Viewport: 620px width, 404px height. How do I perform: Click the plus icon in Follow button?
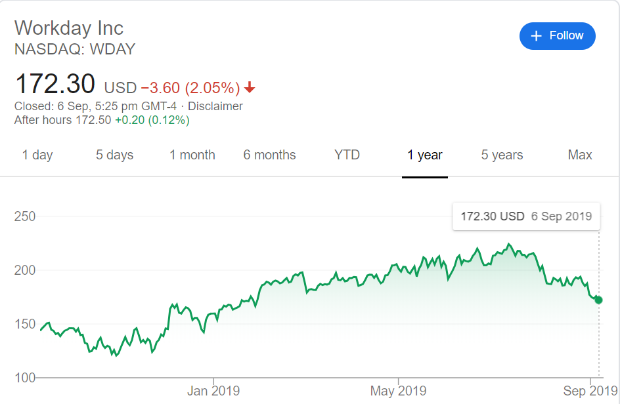[536, 36]
